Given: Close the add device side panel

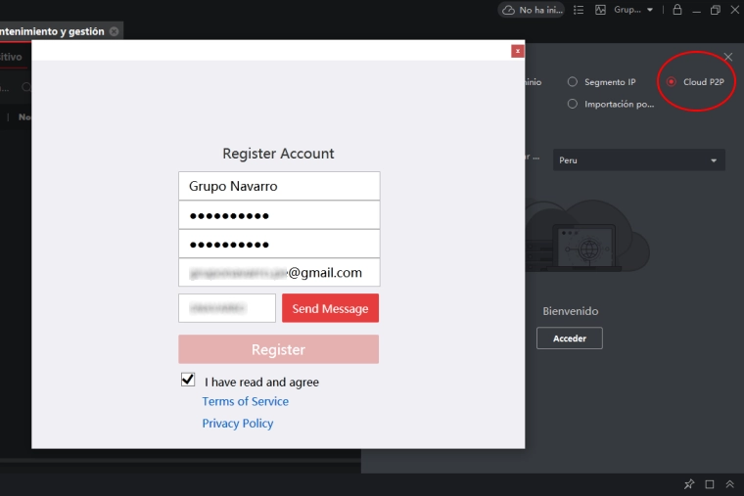Looking at the screenshot, I should pos(727,58).
